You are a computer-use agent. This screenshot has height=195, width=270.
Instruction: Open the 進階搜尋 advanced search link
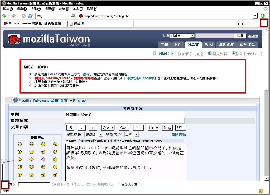pyautogui.click(x=253, y=36)
